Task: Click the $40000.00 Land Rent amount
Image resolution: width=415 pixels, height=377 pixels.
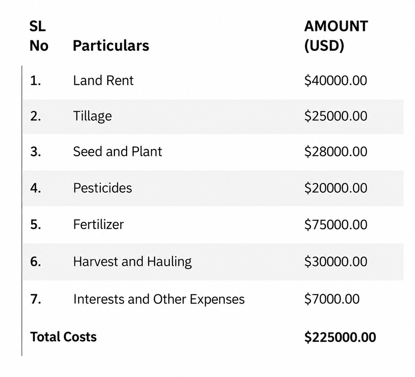Action: (336, 80)
